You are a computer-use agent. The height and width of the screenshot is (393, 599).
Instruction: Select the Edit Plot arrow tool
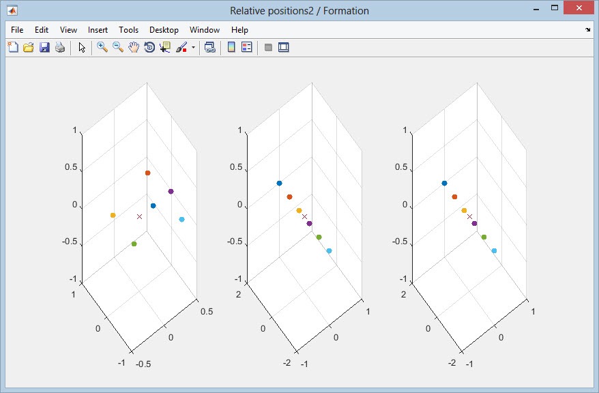click(x=82, y=47)
